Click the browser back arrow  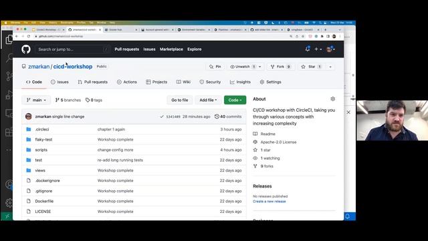(x=17, y=36)
